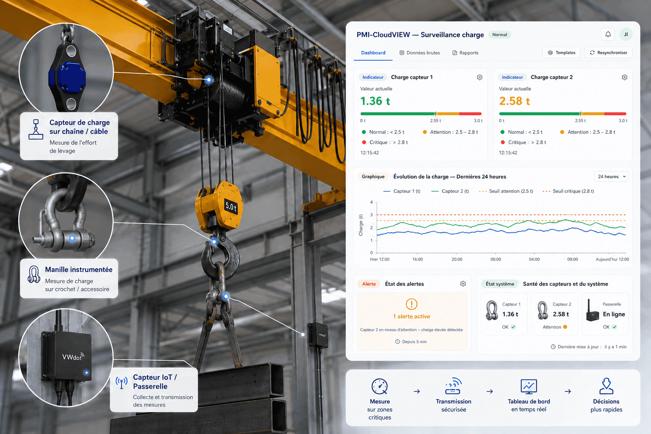The image size is (651, 434).
Task: Click the Décisions plus rapides icon
Action: coord(606,386)
